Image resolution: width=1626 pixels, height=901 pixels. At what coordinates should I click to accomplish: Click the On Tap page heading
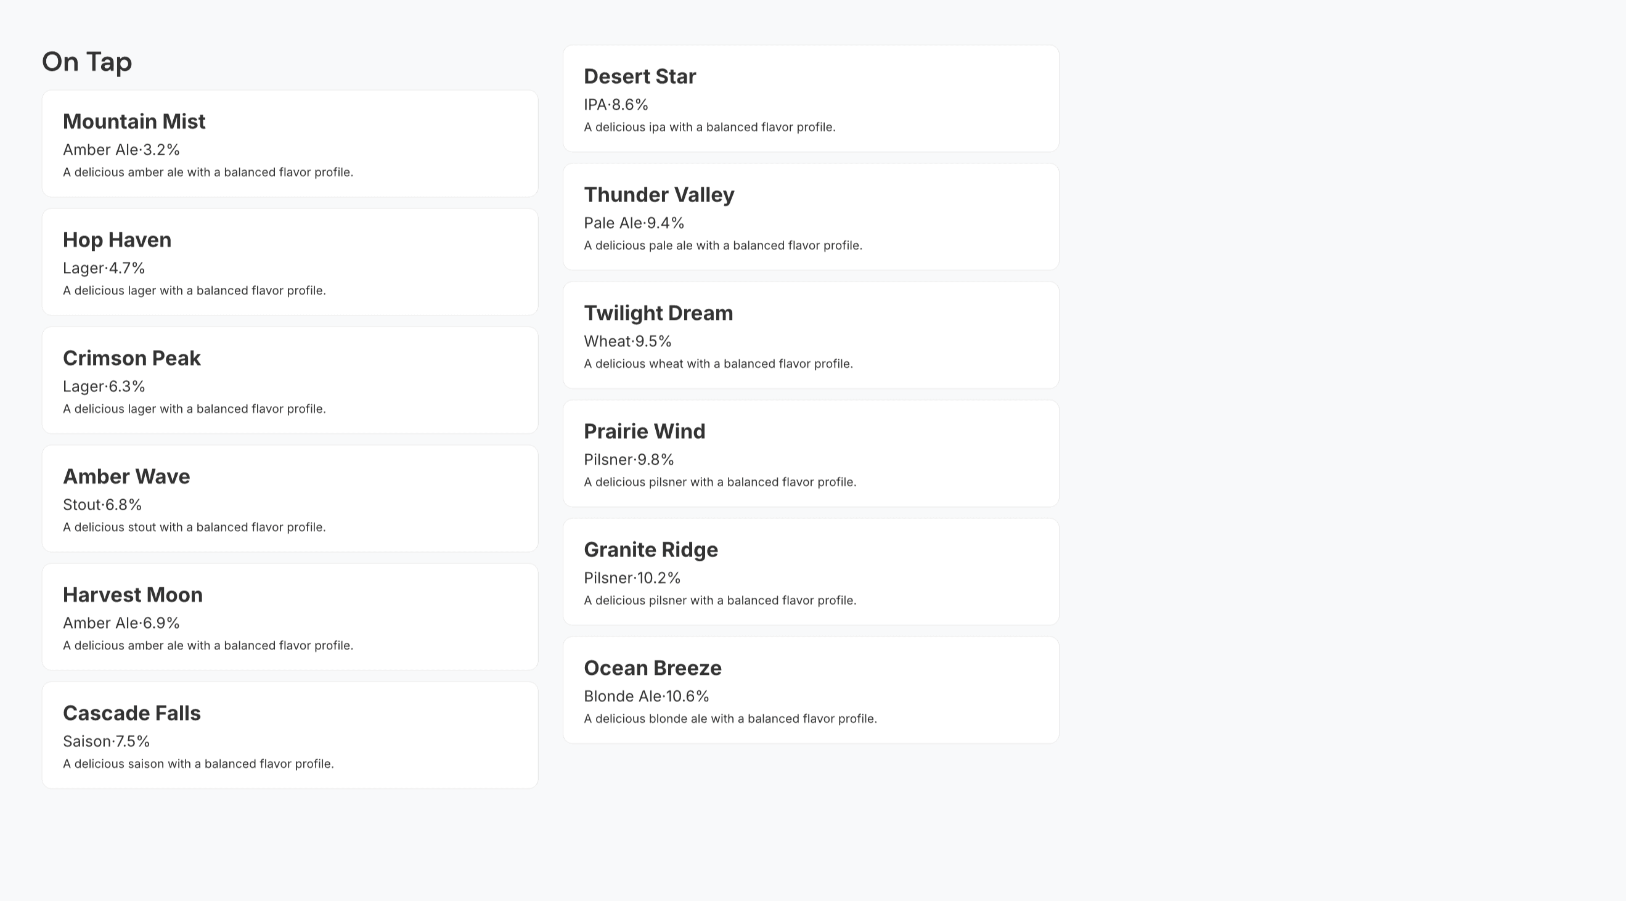tap(86, 61)
